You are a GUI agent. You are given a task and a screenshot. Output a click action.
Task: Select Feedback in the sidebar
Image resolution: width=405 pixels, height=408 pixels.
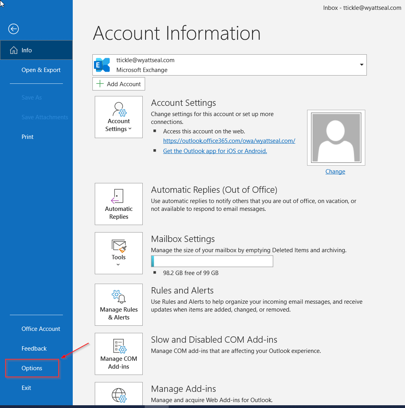click(x=34, y=349)
